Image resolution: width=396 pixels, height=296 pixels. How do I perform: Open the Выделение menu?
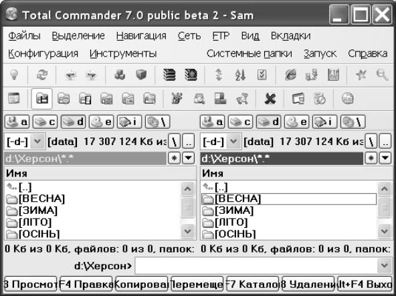click(x=78, y=36)
